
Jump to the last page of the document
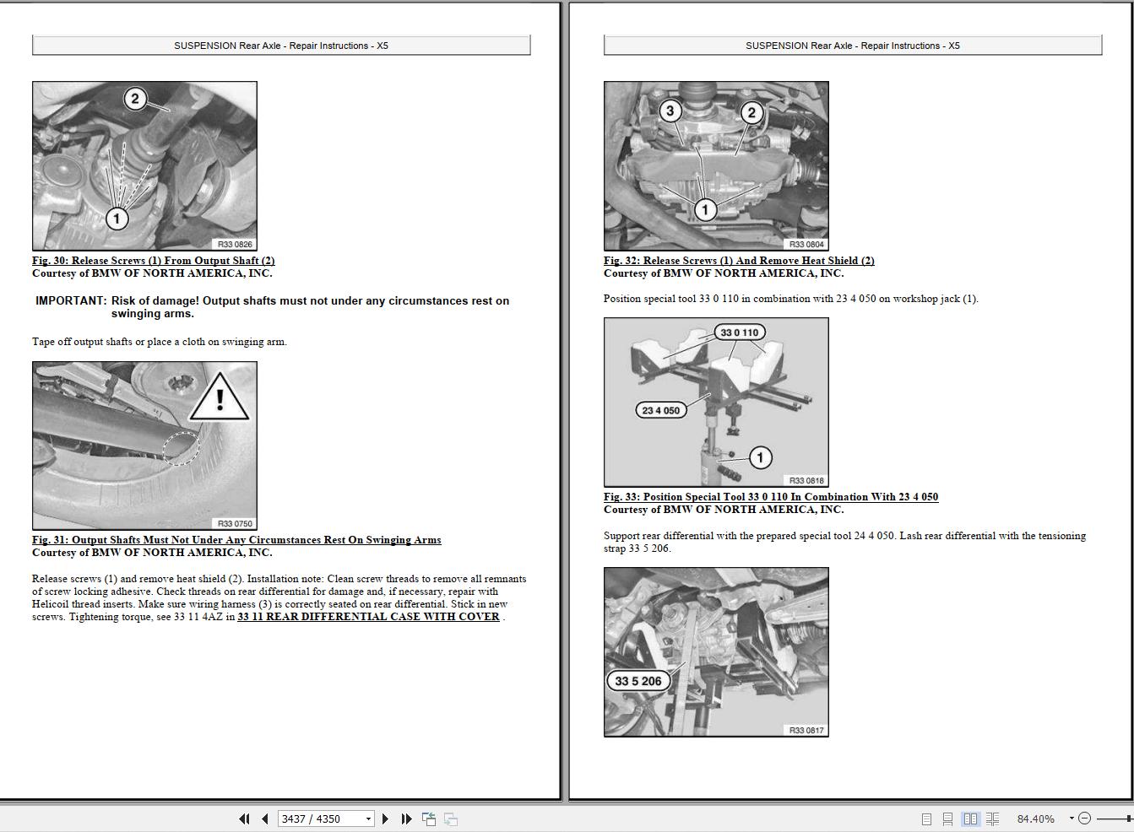407,818
